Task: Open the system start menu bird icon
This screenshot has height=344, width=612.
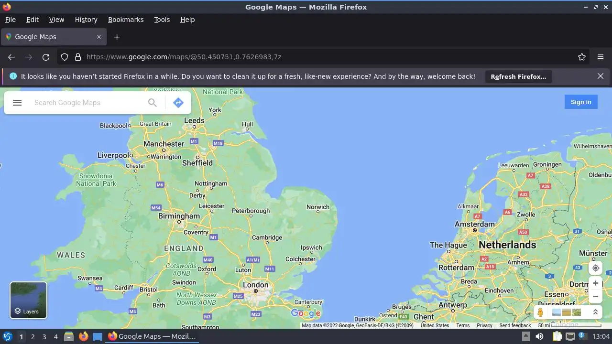Action: click(x=7, y=336)
